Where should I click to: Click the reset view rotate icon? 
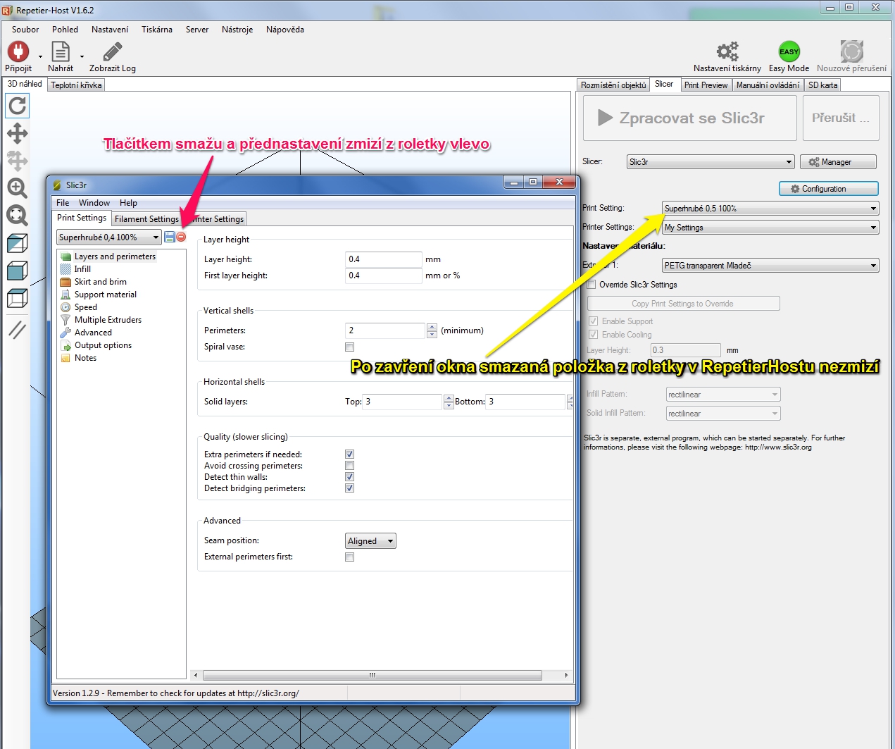(17, 106)
